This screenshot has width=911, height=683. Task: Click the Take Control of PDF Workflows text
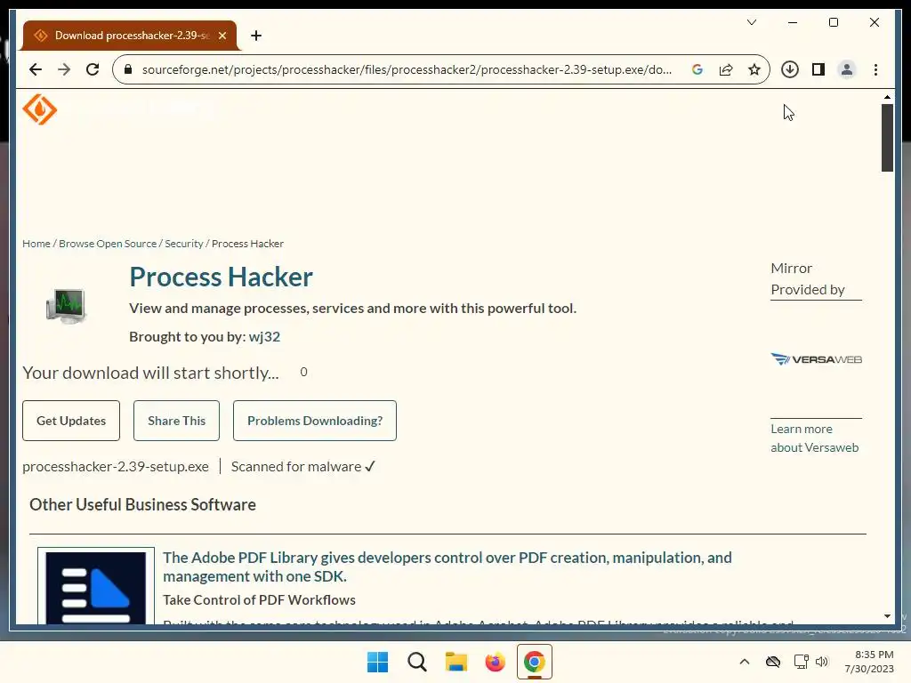259,600
